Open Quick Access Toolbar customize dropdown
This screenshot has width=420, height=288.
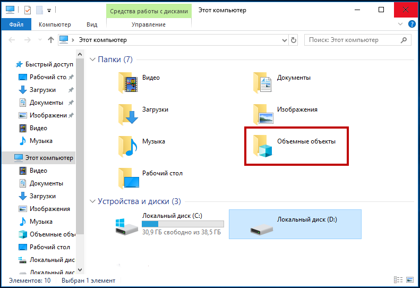(49, 10)
